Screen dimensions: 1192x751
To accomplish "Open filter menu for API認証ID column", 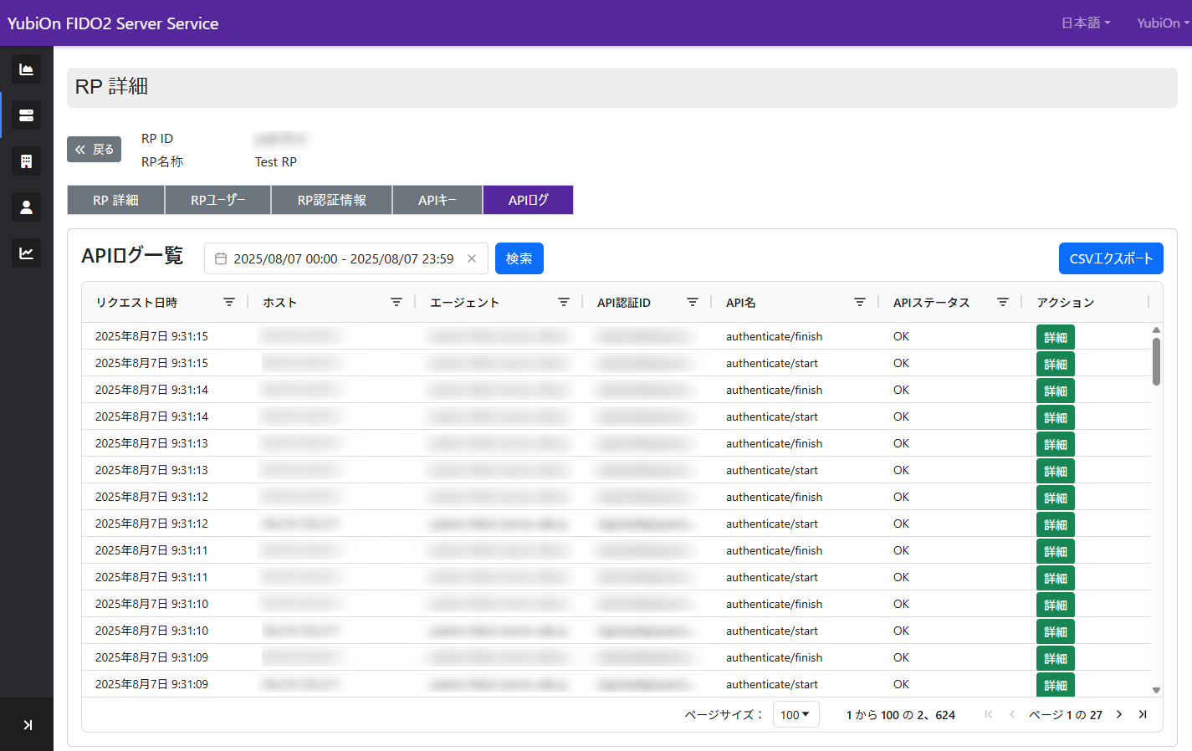I will 693,302.
